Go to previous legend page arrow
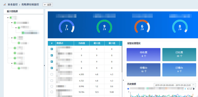This screenshot has height=97, width=198. (x=188, y=89)
